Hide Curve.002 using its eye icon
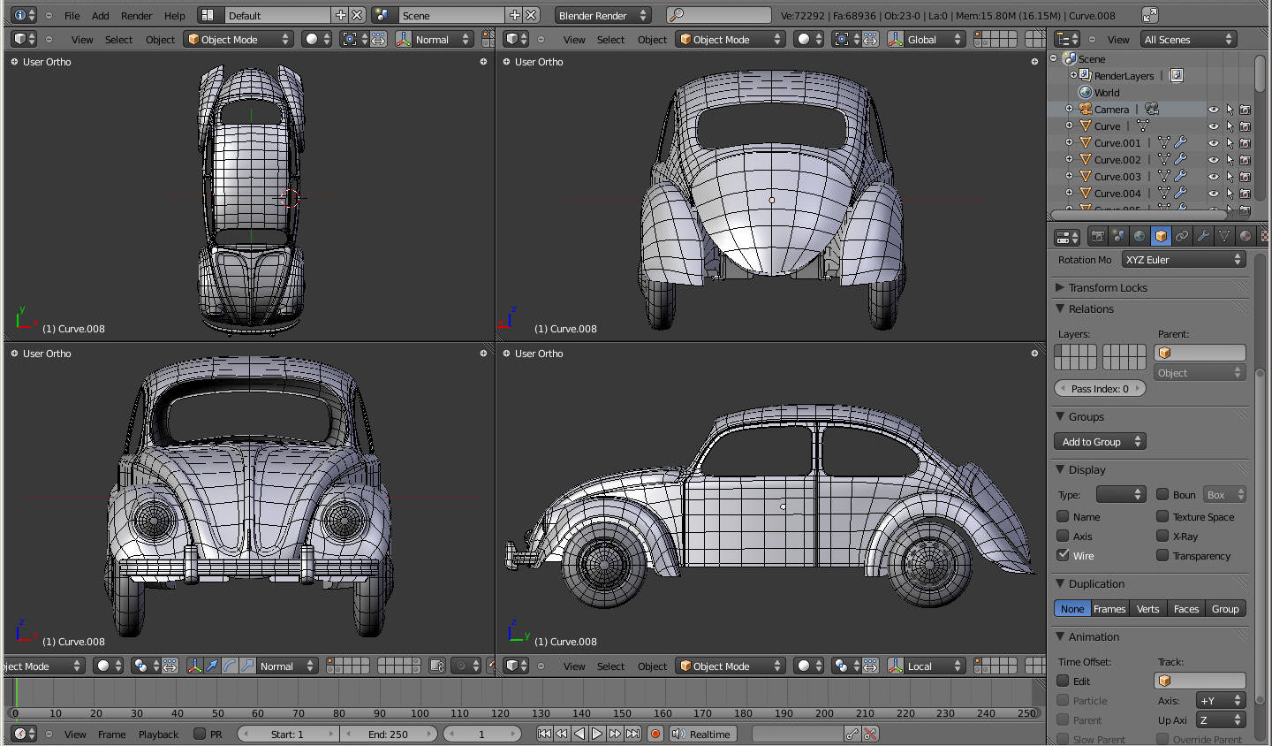The height and width of the screenshot is (746, 1272). point(1213,160)
